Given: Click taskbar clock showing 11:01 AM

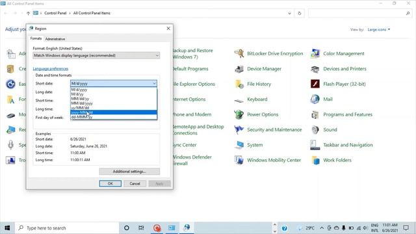Looking at the screenshot, I should click(x=390, y=228).
